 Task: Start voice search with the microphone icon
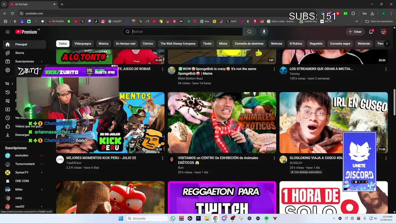tap(264, 32)
